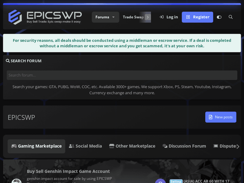This screenshot has width=244, height=183.
Task: Open the (ASIA) ACC AR 60 thread link
Action: tap(208, 181)
